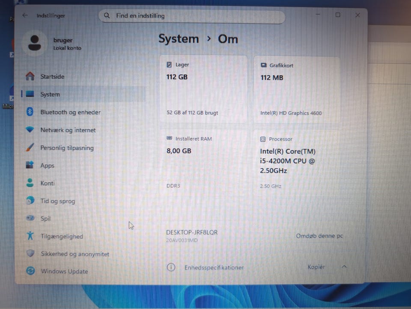The image size is (411, 309).
Task: Click the Lager storage icon
Action: (170, 65)
